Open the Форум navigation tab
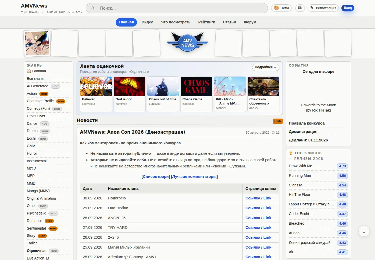 (250, 22)
